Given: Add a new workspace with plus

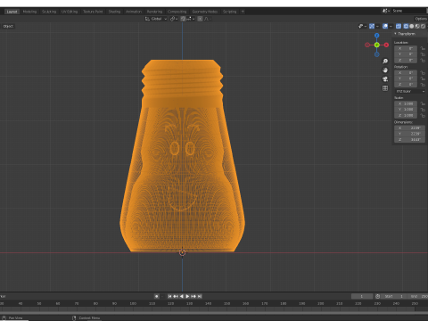Looking at the screenshot, I should (243, 12).
